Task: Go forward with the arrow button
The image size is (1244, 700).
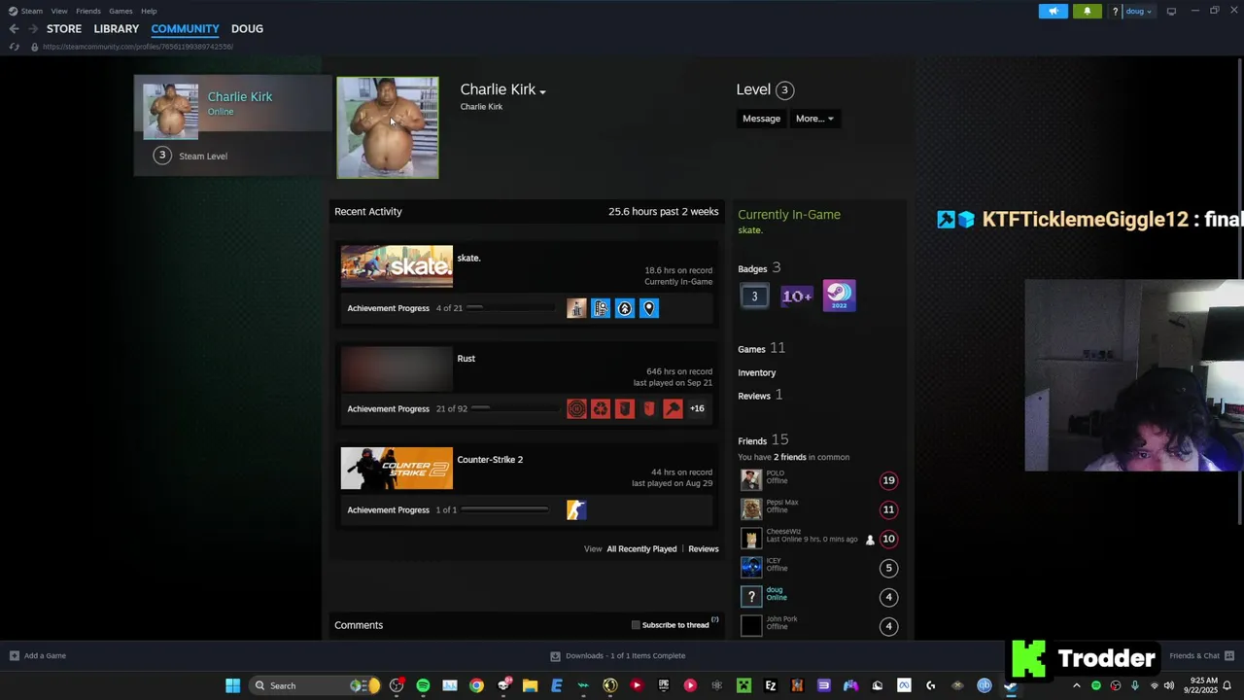Action: [32, 29]
